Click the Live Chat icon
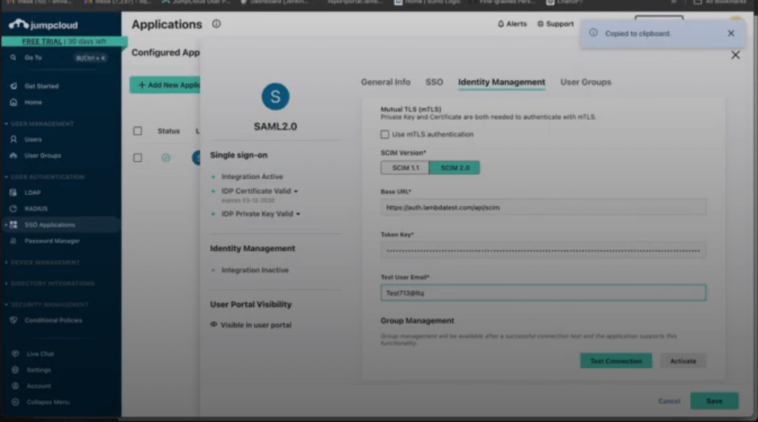 (x=16, y=354)
